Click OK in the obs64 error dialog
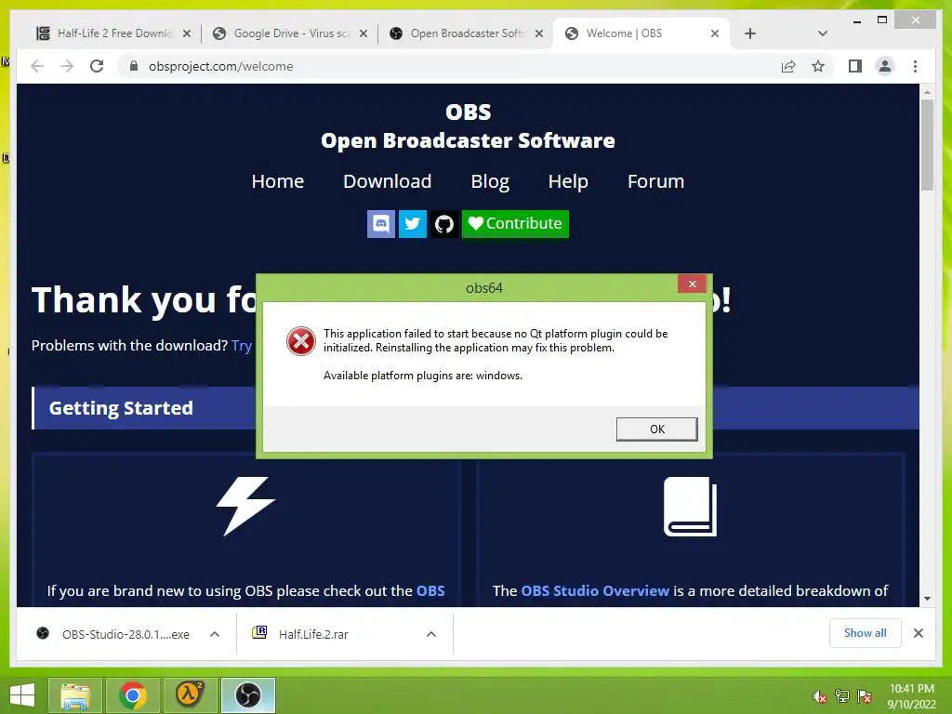Viewport: 952px width, 714px height. [656, 430]
